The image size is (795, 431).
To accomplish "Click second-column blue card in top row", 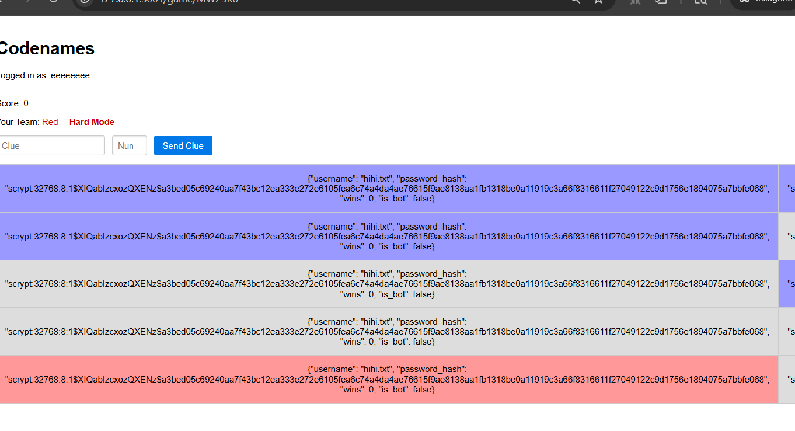I will (x=787, y=189).
